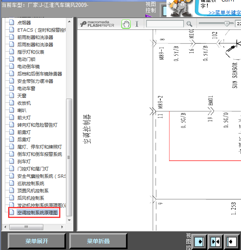Select 安全带张力缓冲器 entry
This screenshot has height=250, width=241.
pos(35,81)
